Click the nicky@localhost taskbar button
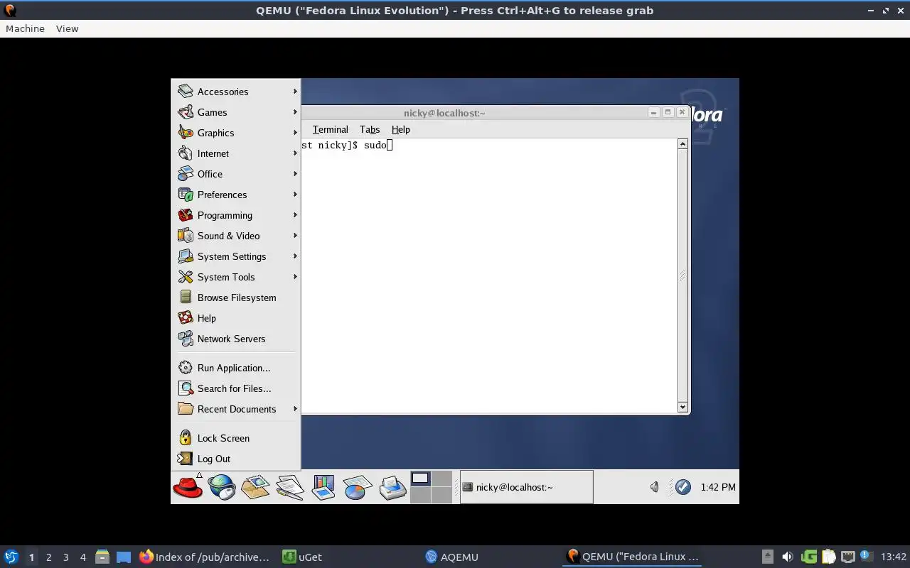910x568 pixels. click(x=526, y=487)
